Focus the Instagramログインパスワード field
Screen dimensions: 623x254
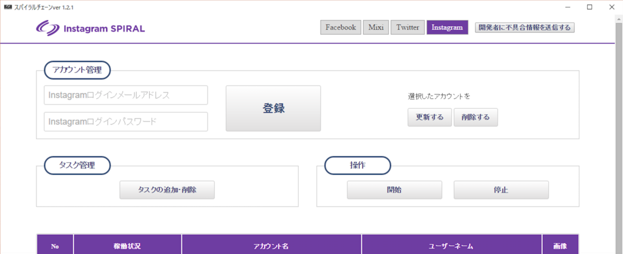click(126, 122)
